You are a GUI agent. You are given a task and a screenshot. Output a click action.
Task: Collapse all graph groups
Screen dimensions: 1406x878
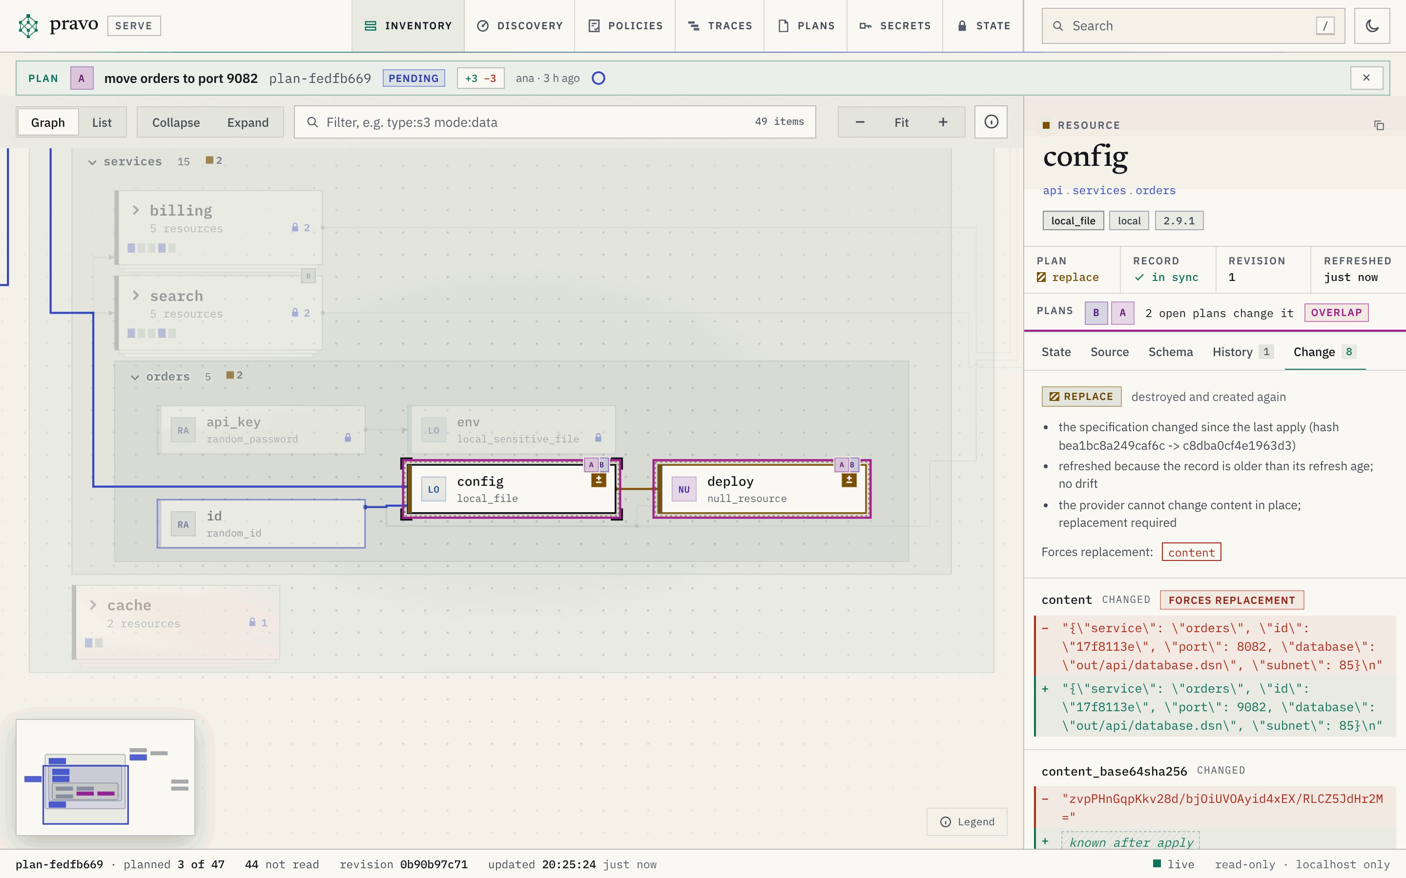176,122
